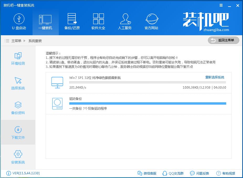
Task: Click the 备份资料 data backup step
Action: [x=18, y=108]
